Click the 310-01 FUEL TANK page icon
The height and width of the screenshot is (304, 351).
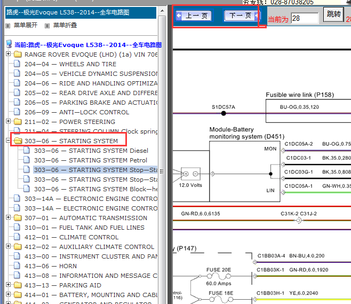[17, 227]
